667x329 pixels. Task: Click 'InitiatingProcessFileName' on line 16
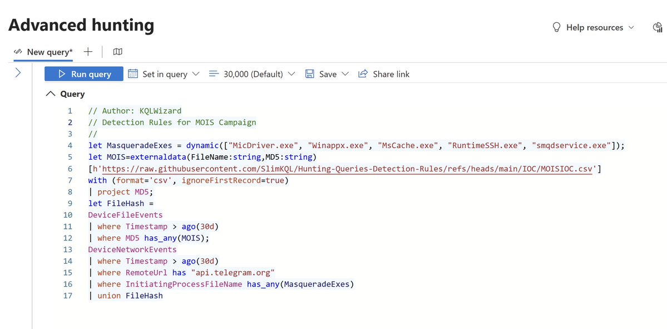pos(184,284)
